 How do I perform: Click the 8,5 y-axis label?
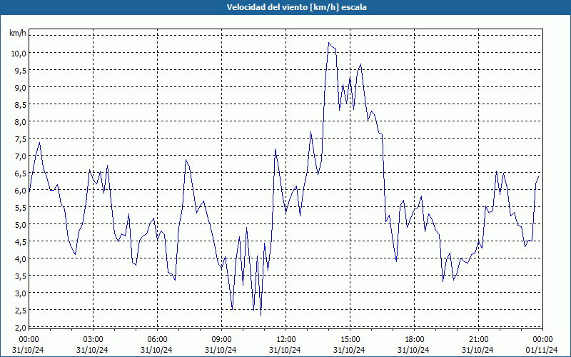pyautogui.click(x=21, y=104)
